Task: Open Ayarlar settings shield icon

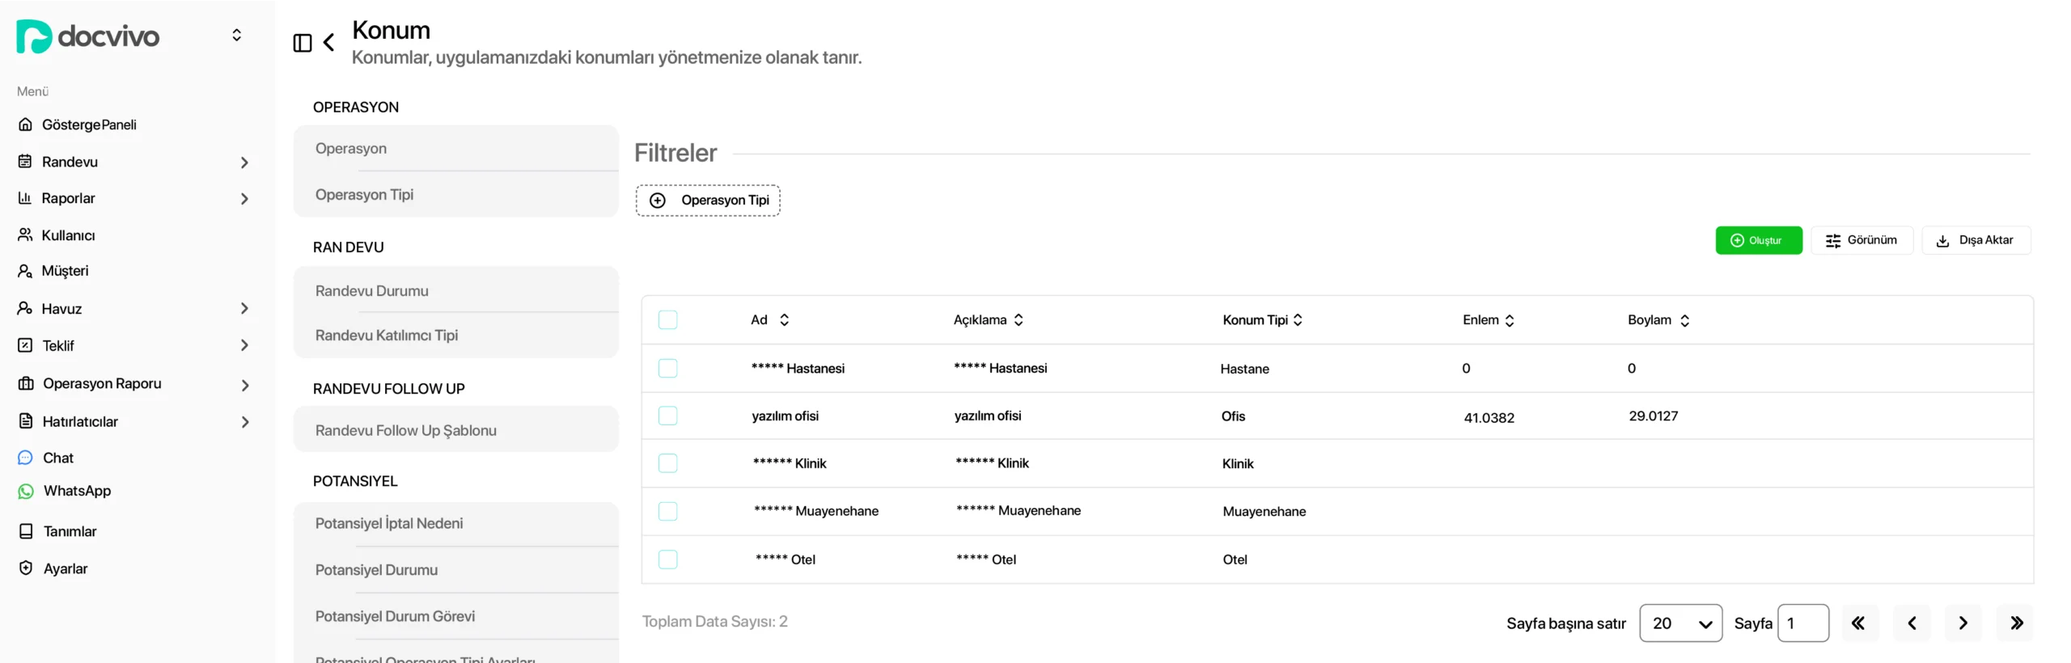Action: coord(25,568)
